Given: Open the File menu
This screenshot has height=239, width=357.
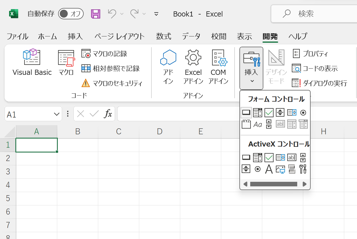Looking at the screenshot, I should (17, 36).
